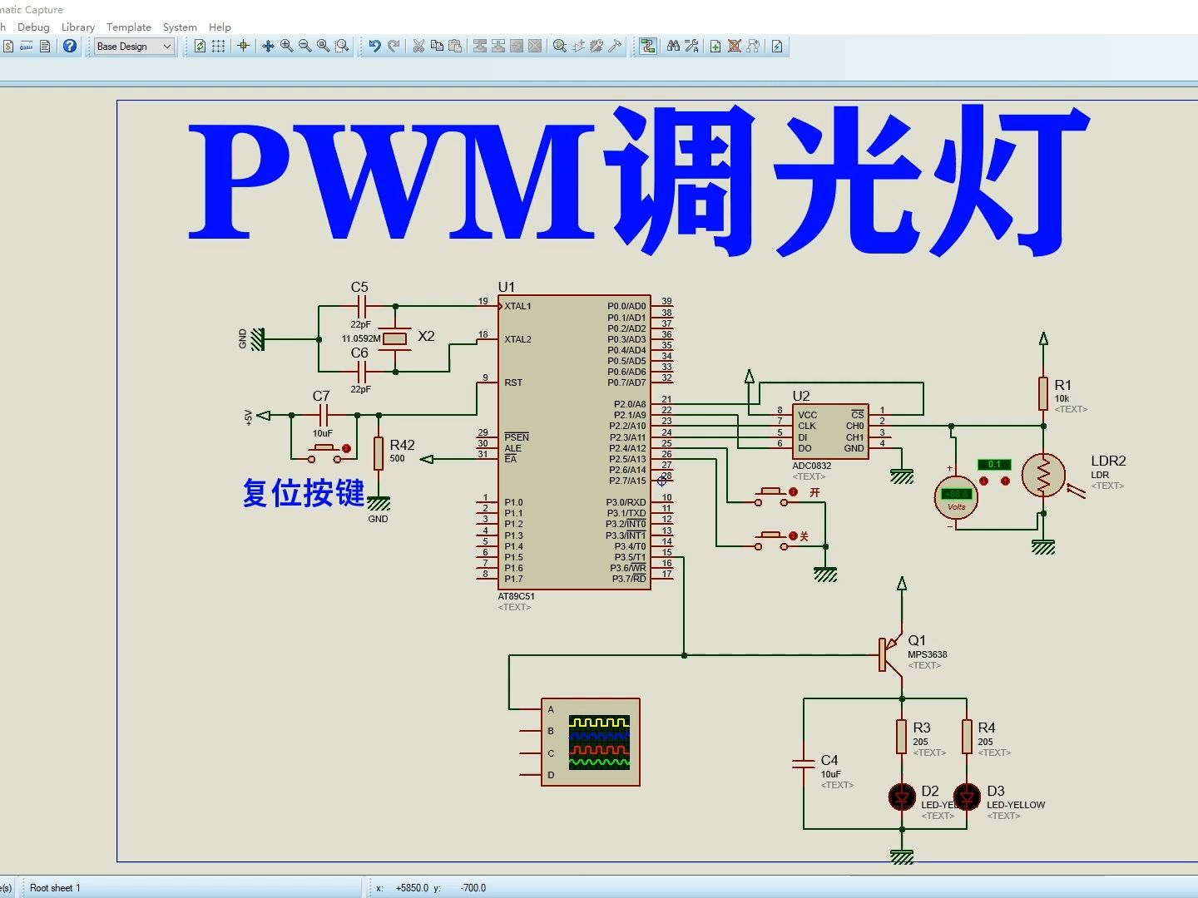This screenshot has width=1198, height=898.
Task: Click the Remove Sheet red X icon
Action: tap(734, 47)
